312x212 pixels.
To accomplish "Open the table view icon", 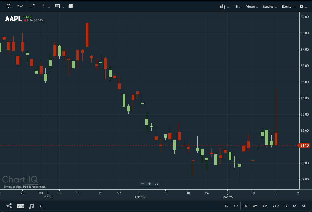I will [x=71, y=6].
